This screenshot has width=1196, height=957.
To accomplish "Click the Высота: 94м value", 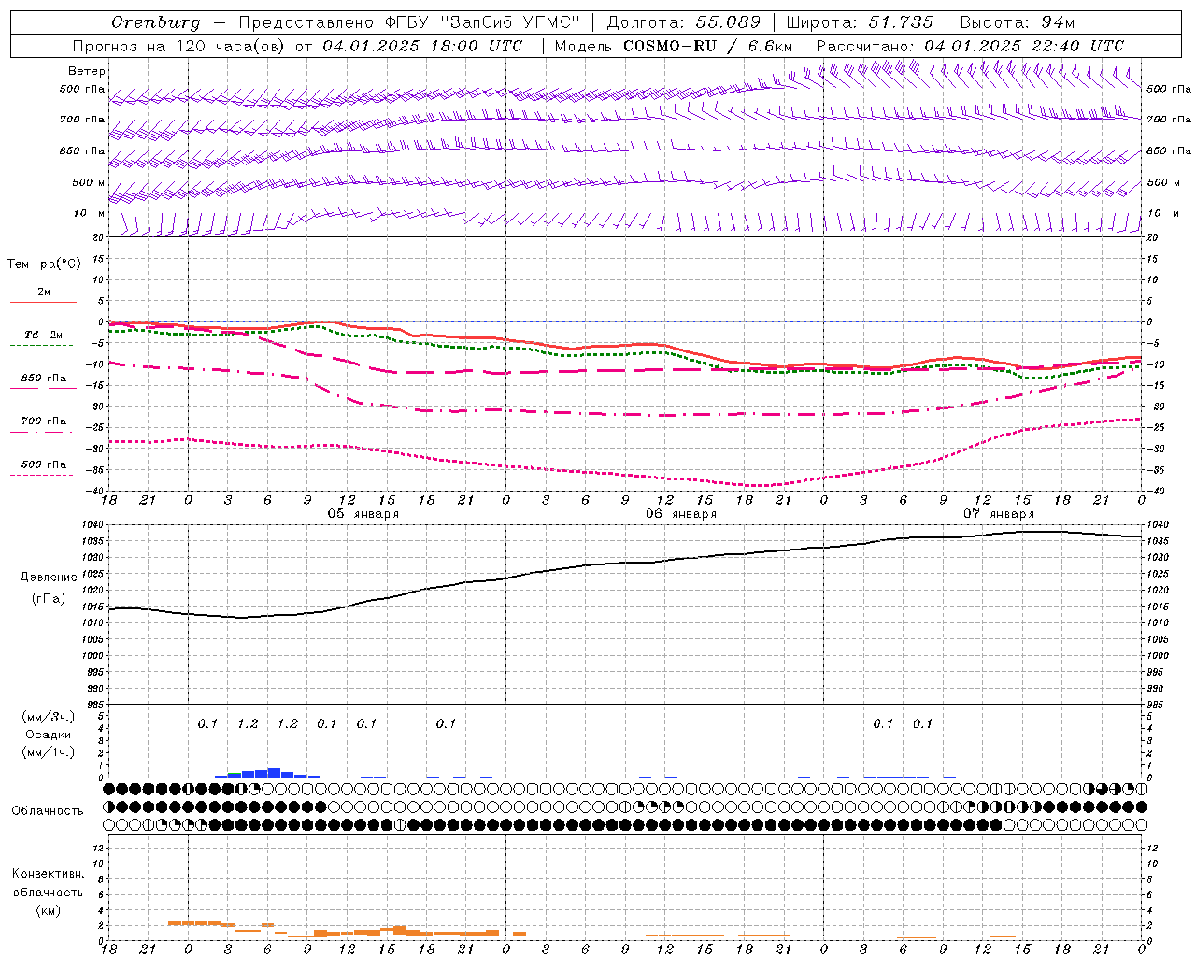I will coord(1018,22).
